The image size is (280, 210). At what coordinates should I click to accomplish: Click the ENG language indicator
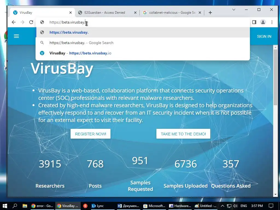point(244,206)
